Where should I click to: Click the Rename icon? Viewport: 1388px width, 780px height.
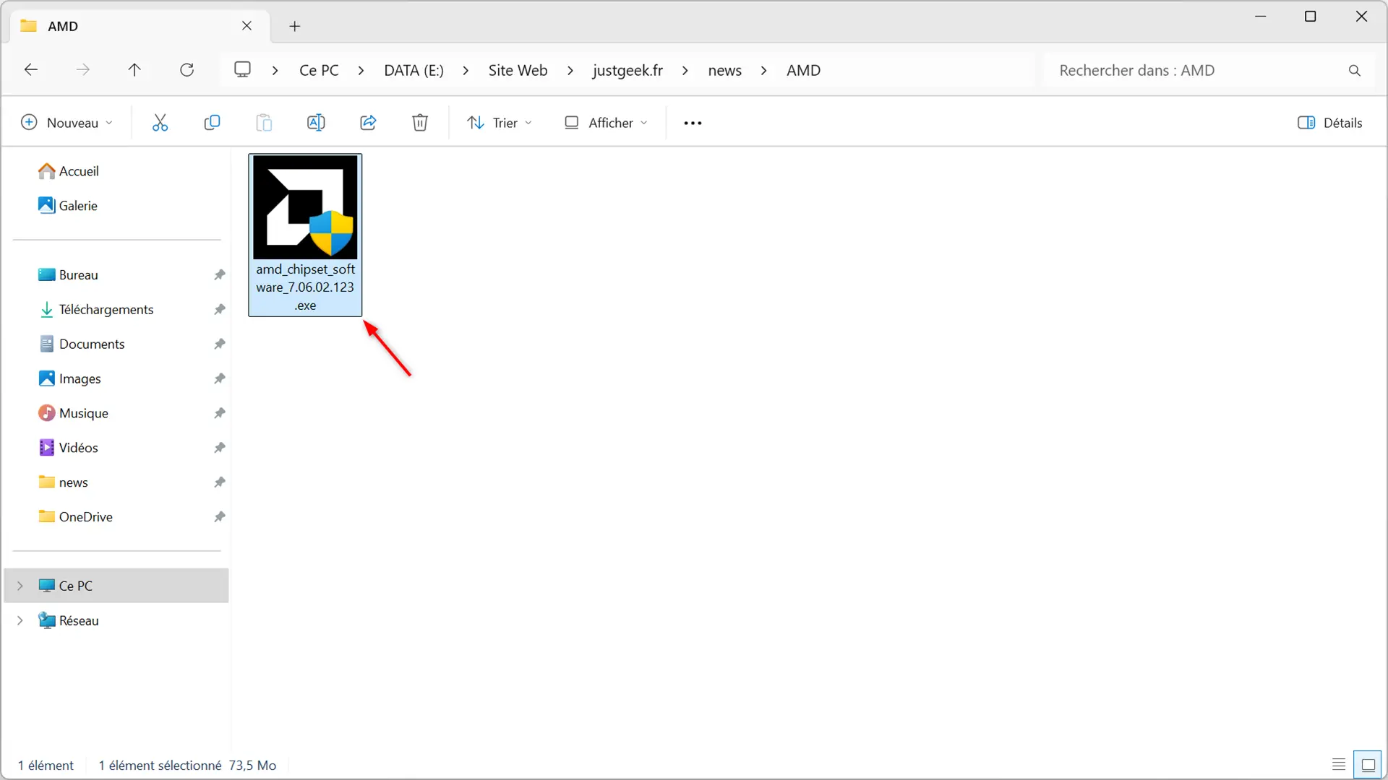[x=316, y=123]
